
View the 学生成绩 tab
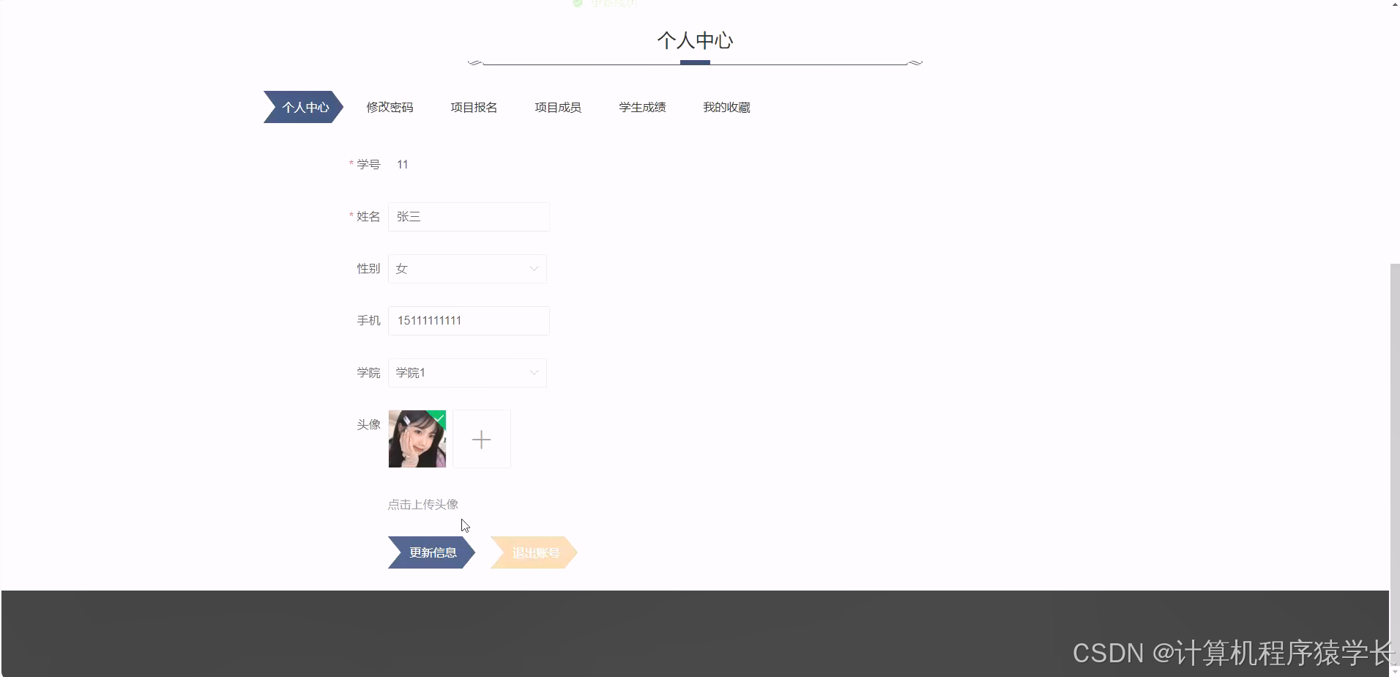(642, 107)
